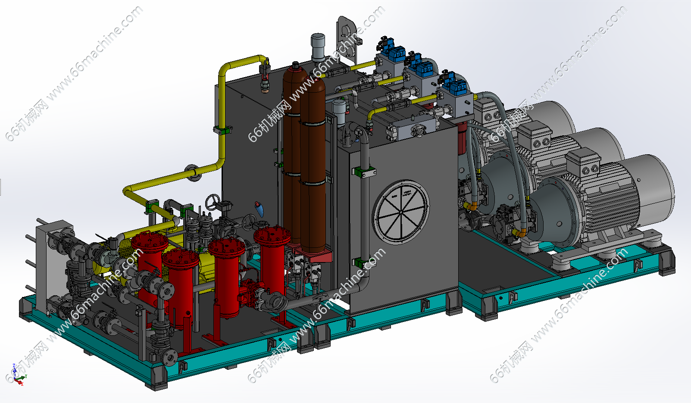Click the green Y axis of the triad

[23, 377]
